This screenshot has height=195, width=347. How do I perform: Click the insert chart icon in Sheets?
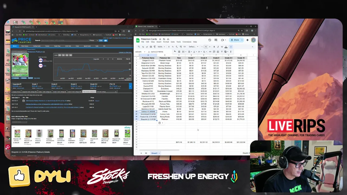click(x=218, y=52)
